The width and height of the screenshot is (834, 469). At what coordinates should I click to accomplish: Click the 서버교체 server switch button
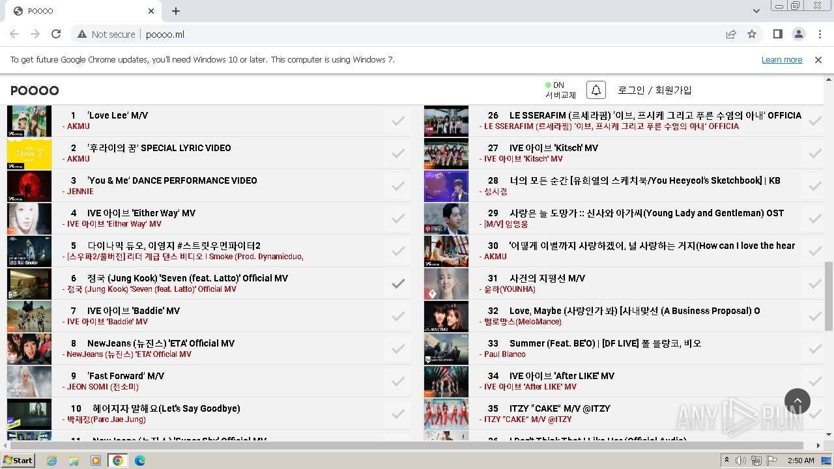tap(560, 95)
